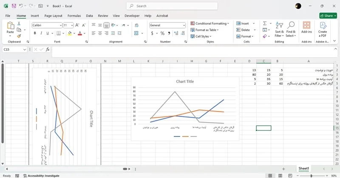Click the Insert Function fx icon
Viewport: 340px width, 178px height.
click(x=48, y=50)
